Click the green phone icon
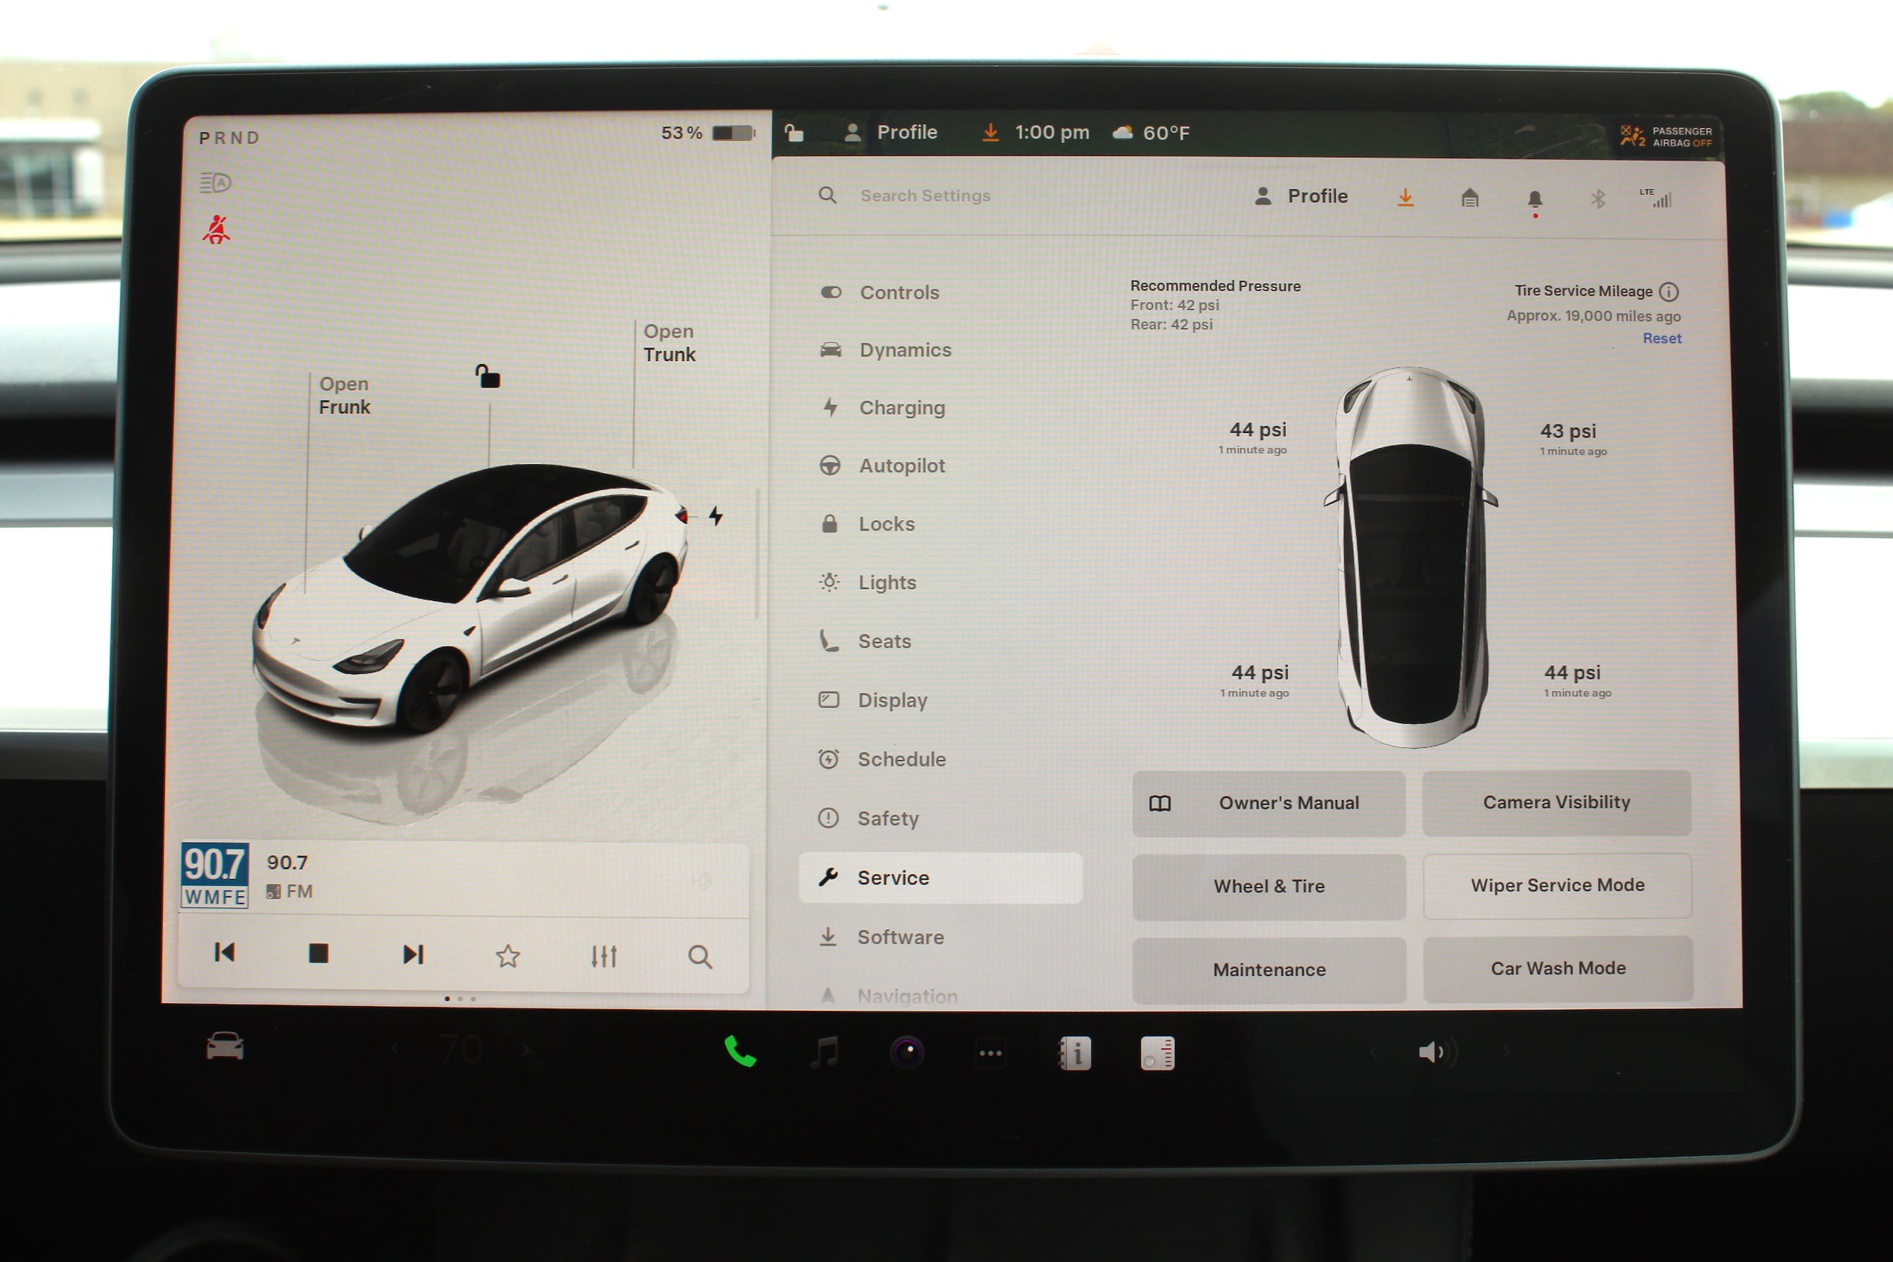 click(740, 1052)
